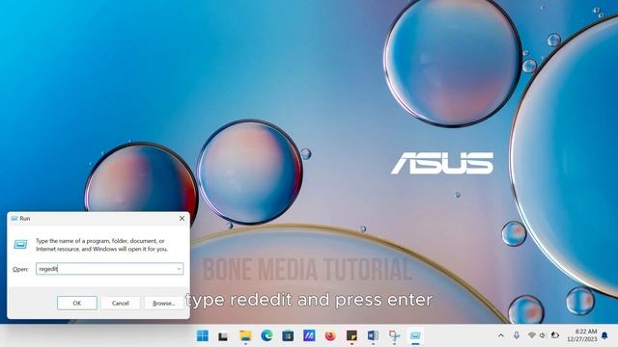Image resolution: width=618 pixels, height=347 pixels.
Task: Click OK in the Run dialog
Action: 77,303
